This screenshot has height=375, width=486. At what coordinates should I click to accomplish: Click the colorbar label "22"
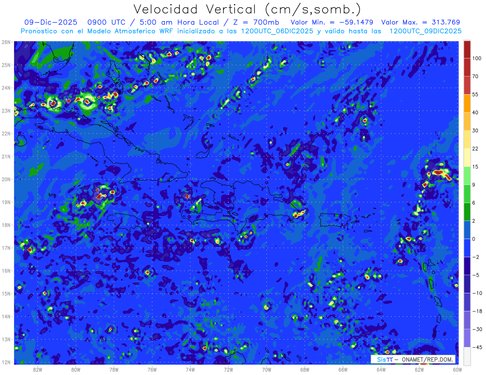[x=475, y=148]
